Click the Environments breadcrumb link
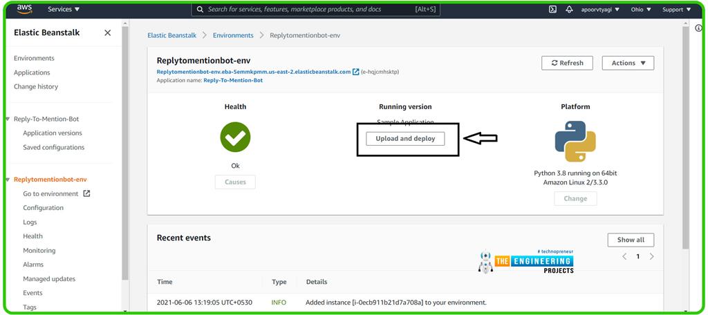 pyautogui.click(x=233, y=35)
